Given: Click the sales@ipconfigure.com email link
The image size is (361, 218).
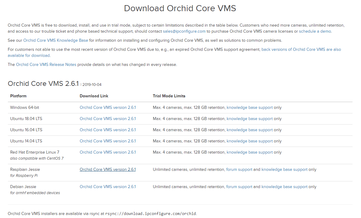Looking at the screenshot, I should (184, 31).
